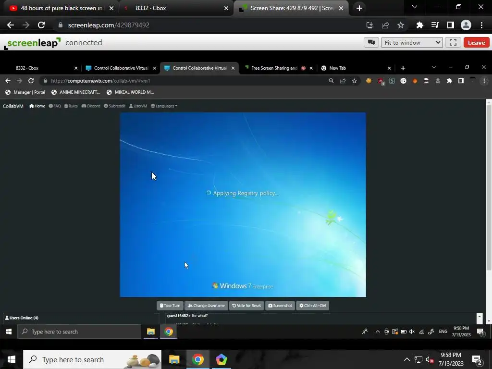Viewport: 492px width, 369px height.
Task: Open the host Windows Start button
Action: pyautogui.click(x=12, y=359)
